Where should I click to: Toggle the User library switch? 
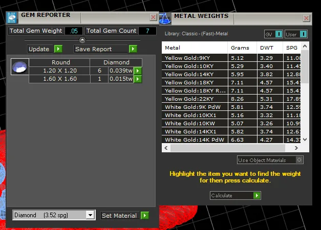[303, 34]
